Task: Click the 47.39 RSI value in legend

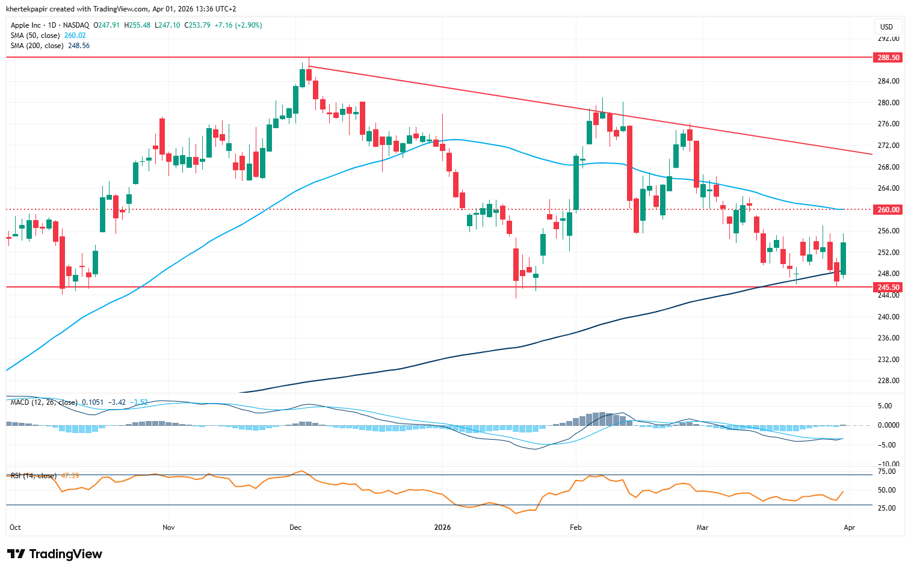Action: point(70,476)
